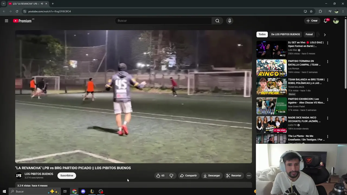Open League of Legends from the taskbar
Viewport: 347px width, 195px height.
[x=92, y=191]
